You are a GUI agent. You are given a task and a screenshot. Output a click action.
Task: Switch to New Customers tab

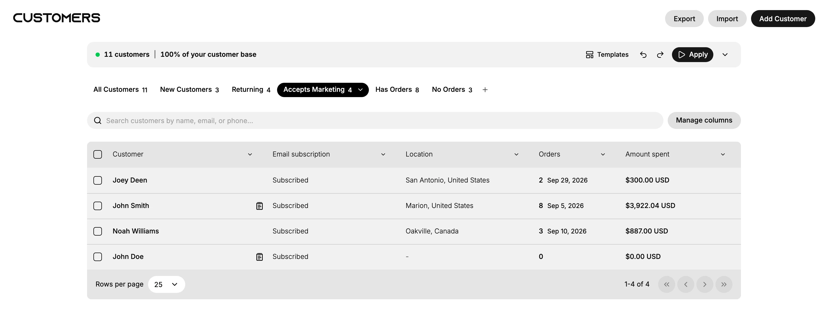click(x=189, y=90)
